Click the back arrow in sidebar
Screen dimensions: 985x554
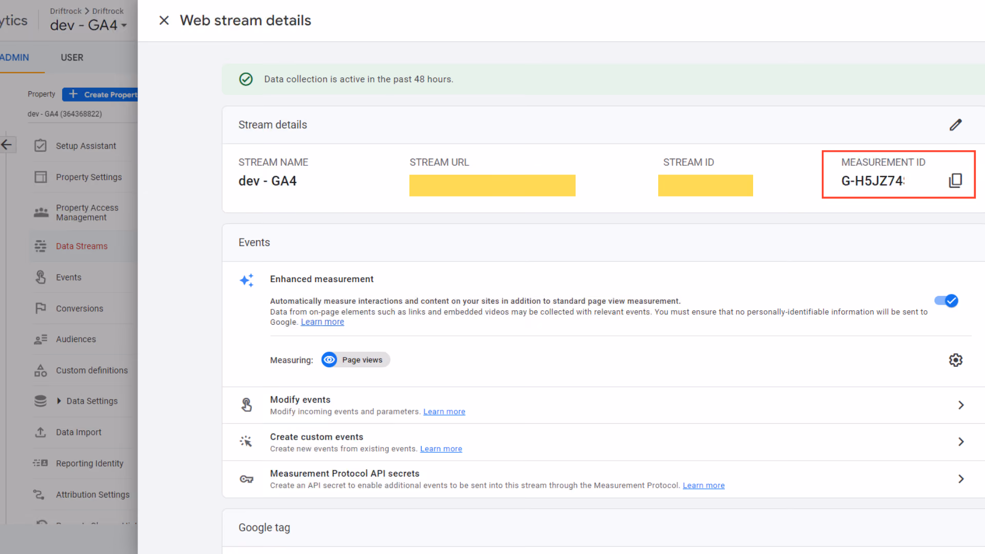[x=7, y=145]
